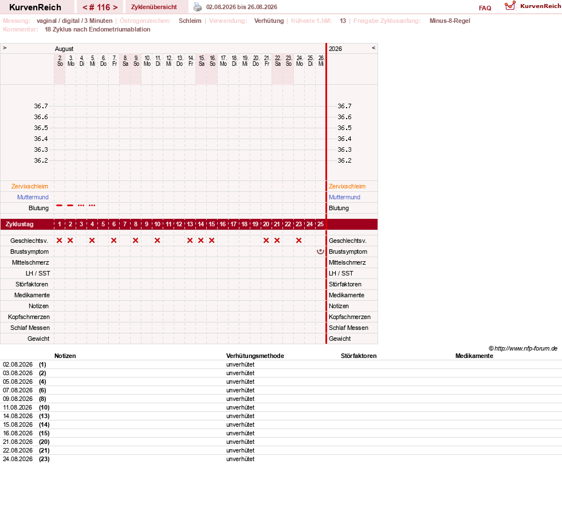The height and width of the screenshot is (527, 562).
Task: Click the notes row dated 11.08.2026
Action: pos(281,407)
